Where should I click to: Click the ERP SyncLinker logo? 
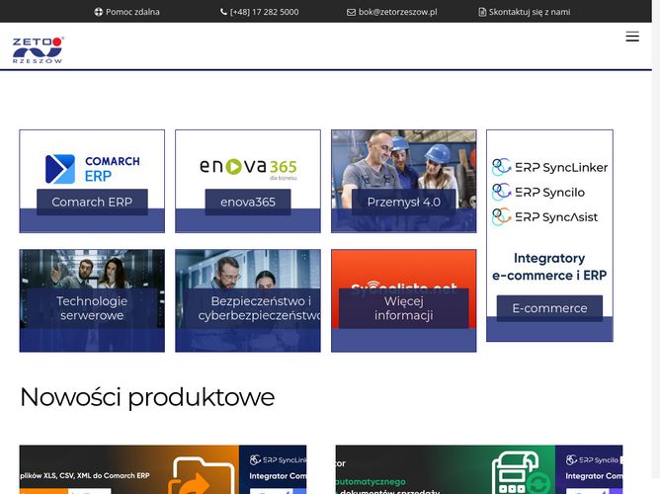coord(549,167)
